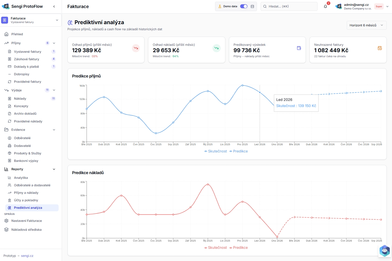Image resolution: width=392 pixels, height=261 pixels.
Task: Click the calendar icon in Neuhrazené faktury card
Action: (379, 48)
